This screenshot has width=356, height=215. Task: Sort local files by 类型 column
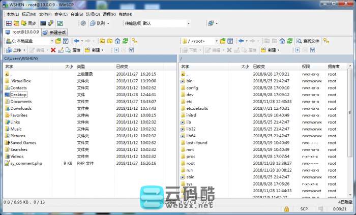[95, 67]
